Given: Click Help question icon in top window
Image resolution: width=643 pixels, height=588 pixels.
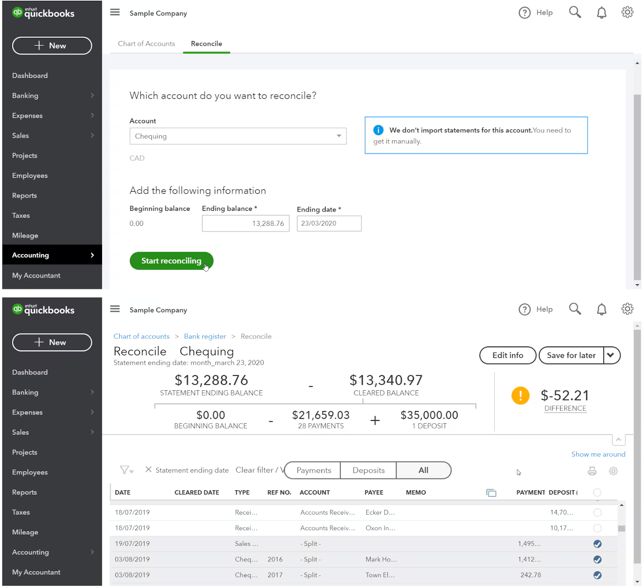Looking at the screenshot, I should [x=524, y=13].
